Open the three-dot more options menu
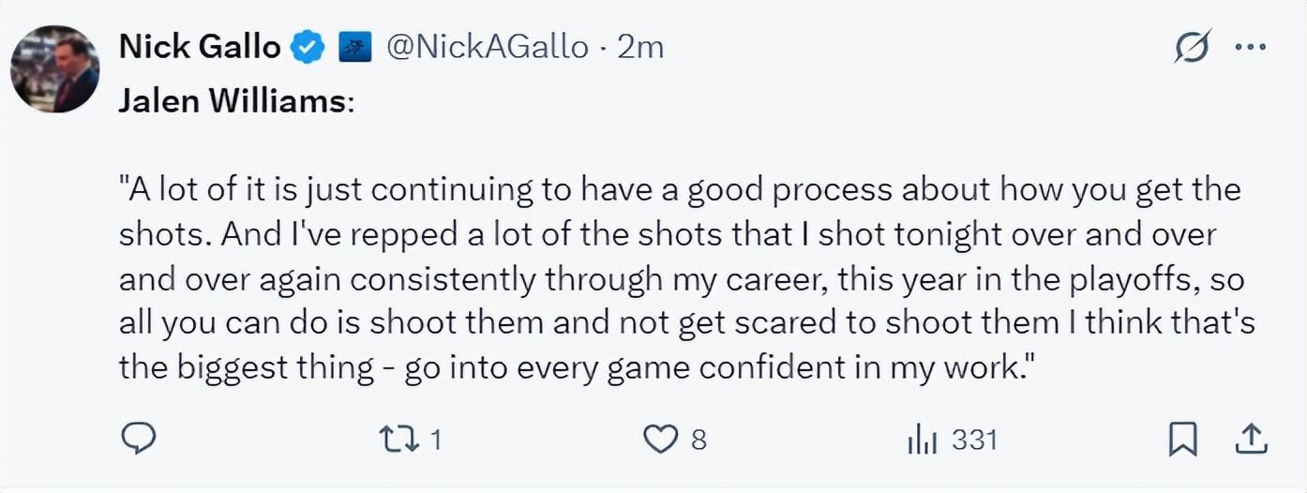This screenshot has height=493, width=1307. click(1250, 47)
